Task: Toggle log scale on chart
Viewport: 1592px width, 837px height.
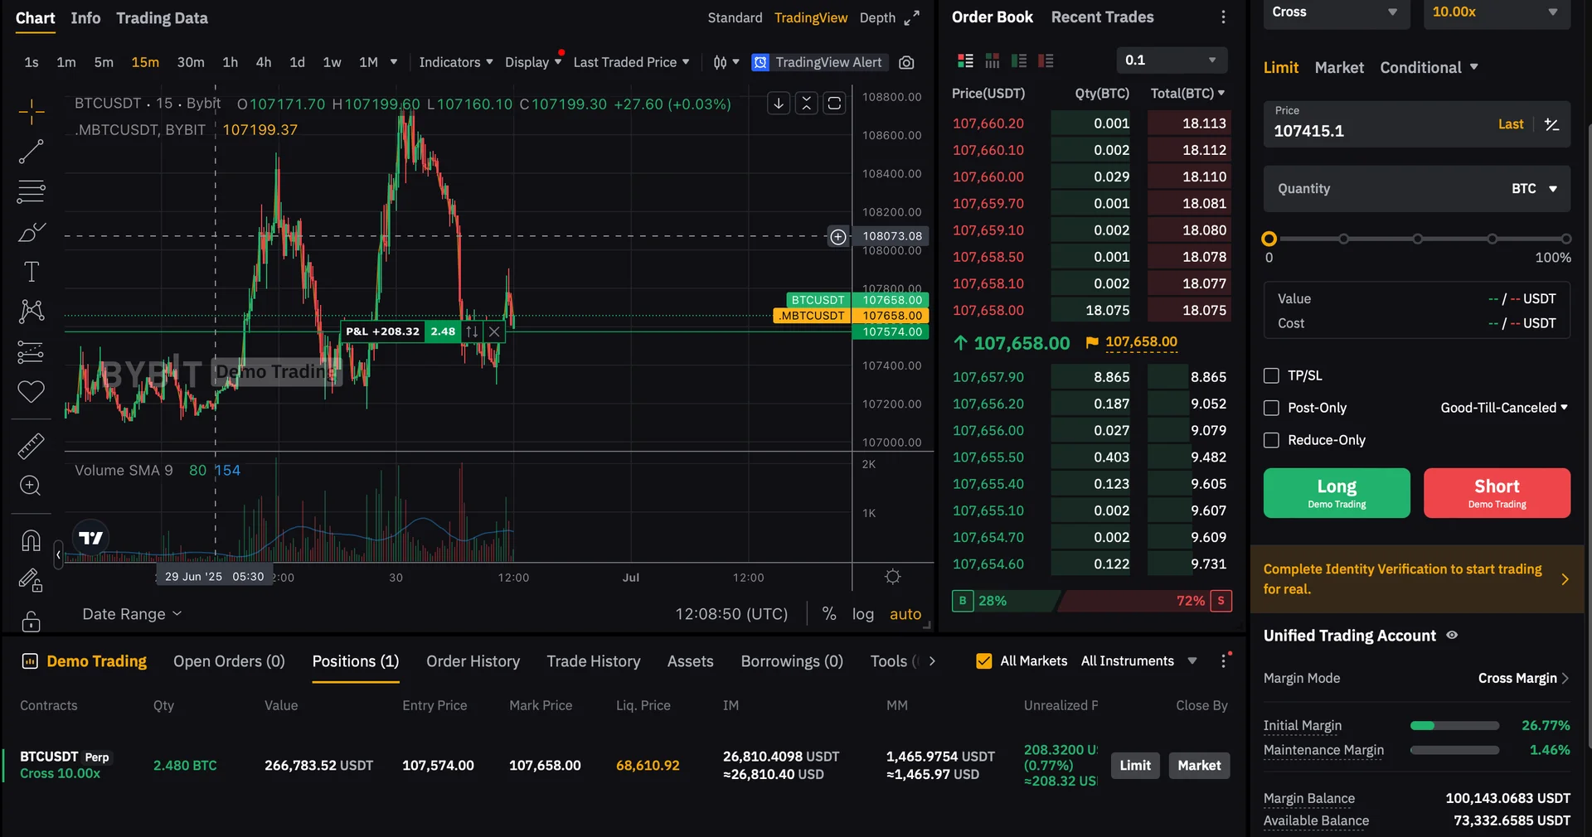Action: pos(863,614)
